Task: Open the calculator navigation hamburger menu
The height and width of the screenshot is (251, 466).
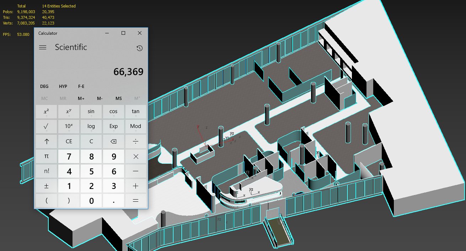Action: [43, 48]
